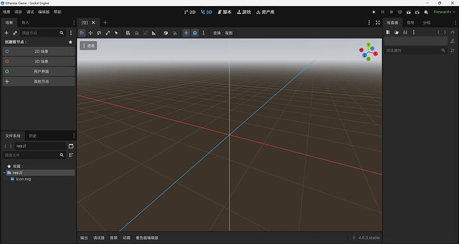The height and width of the screenshot is (244, 459).
Task: Click the list-select nodes tool icon
Action: click(128, 33)
